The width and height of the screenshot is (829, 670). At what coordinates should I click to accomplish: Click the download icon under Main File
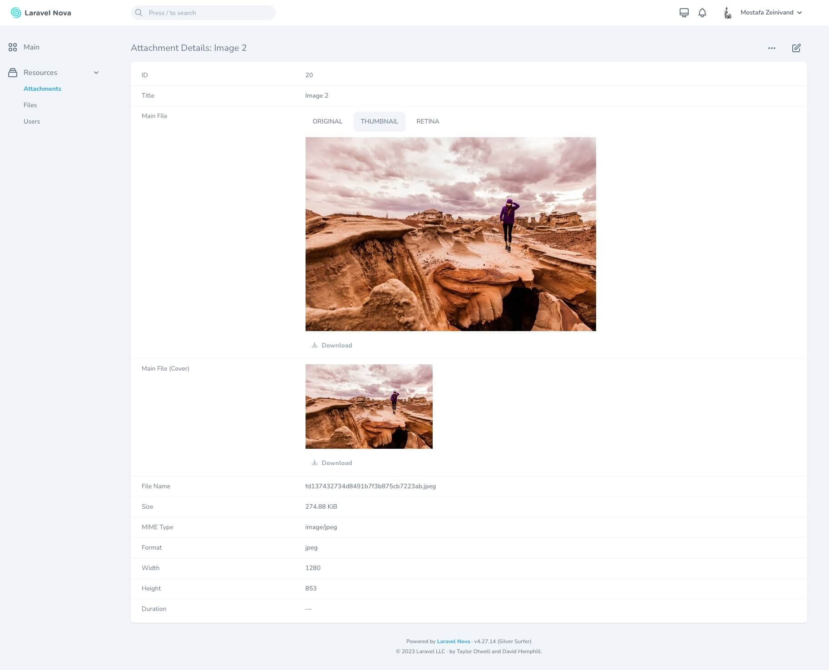click(x=314, y=345)
